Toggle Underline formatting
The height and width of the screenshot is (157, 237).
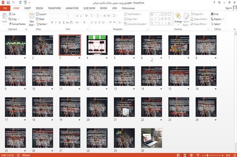click(x=60, y=22)
